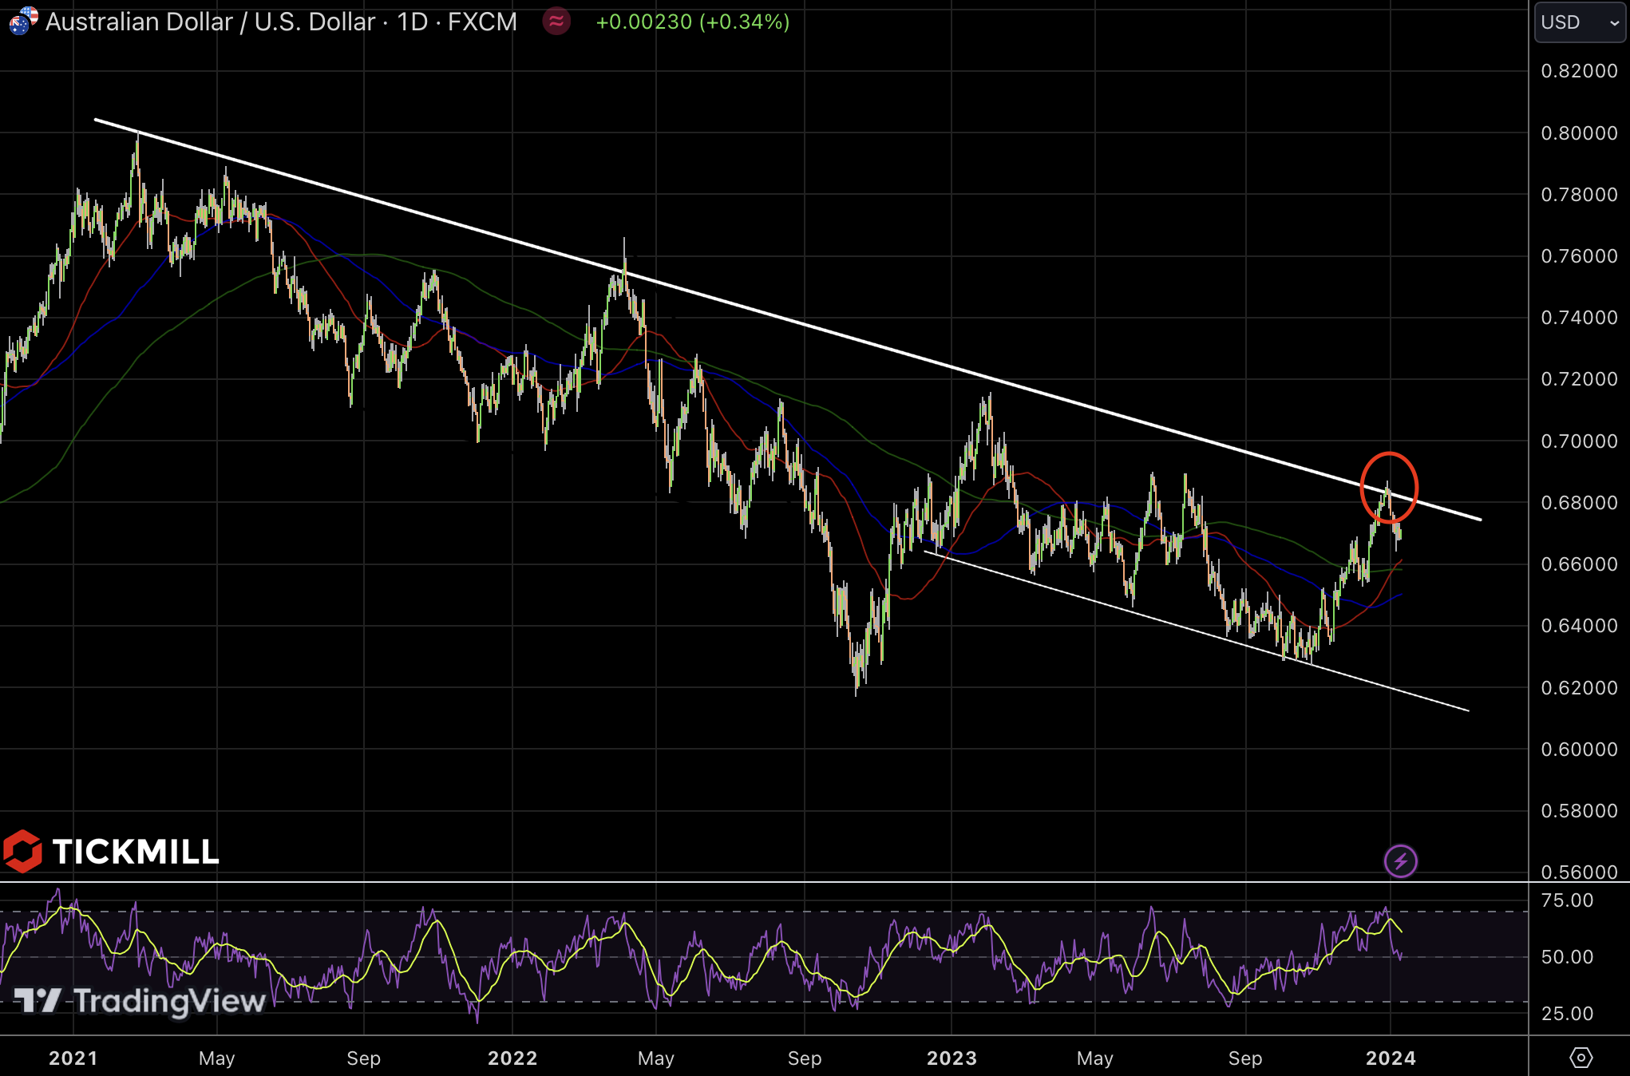Click the TradingView logo mark
Viewport: 1630px width, 1076px height.
[x=37, y=1000]
